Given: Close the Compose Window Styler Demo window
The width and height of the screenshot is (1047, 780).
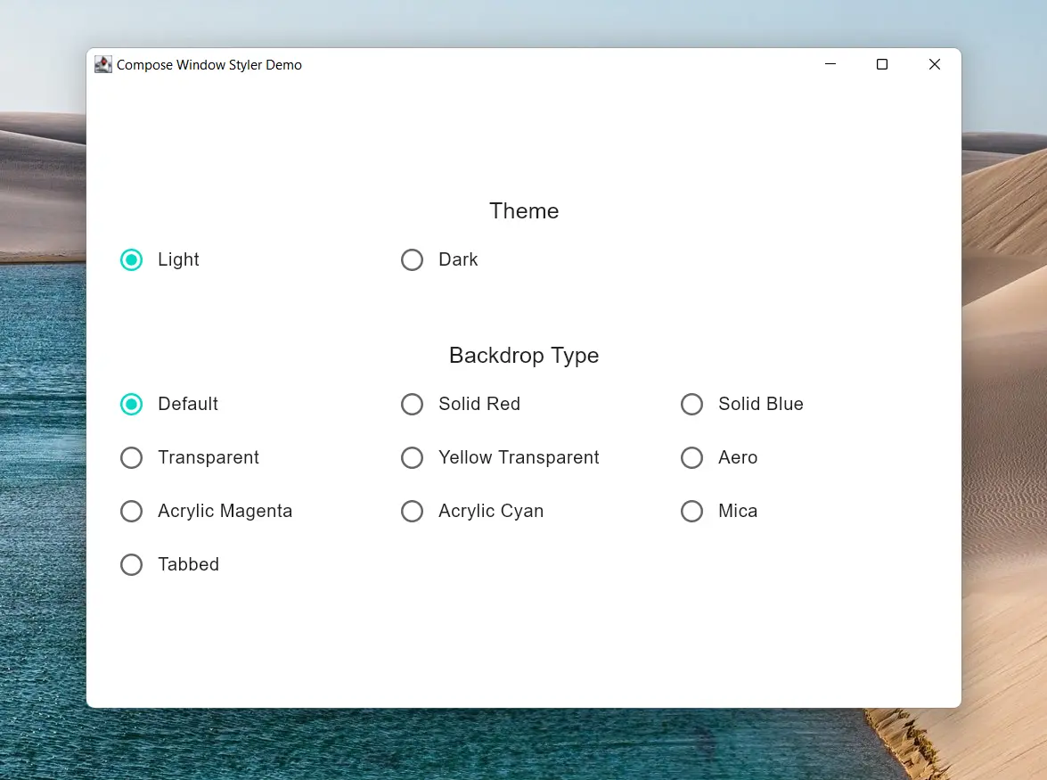Looking at the screenshot, I should pyautogui.click(x=934, y=64).
